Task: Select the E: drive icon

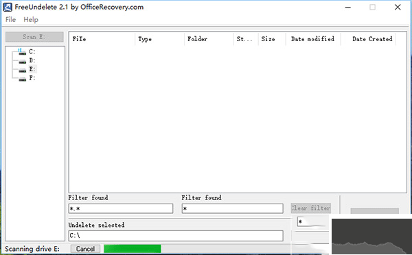Action: tap(23, 70)
